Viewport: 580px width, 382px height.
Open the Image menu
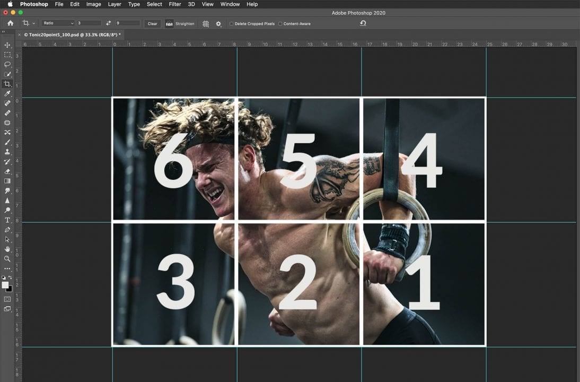pyautogui.click(x=93, y=4)
